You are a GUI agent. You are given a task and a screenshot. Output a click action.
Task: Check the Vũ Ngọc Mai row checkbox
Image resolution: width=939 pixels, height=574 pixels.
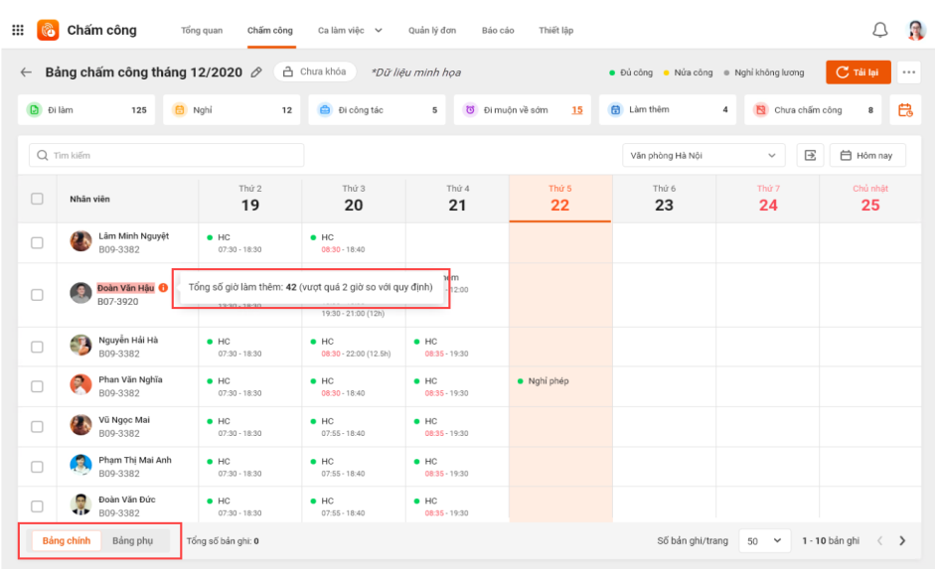pyautogui.click(x=37, y=427)
